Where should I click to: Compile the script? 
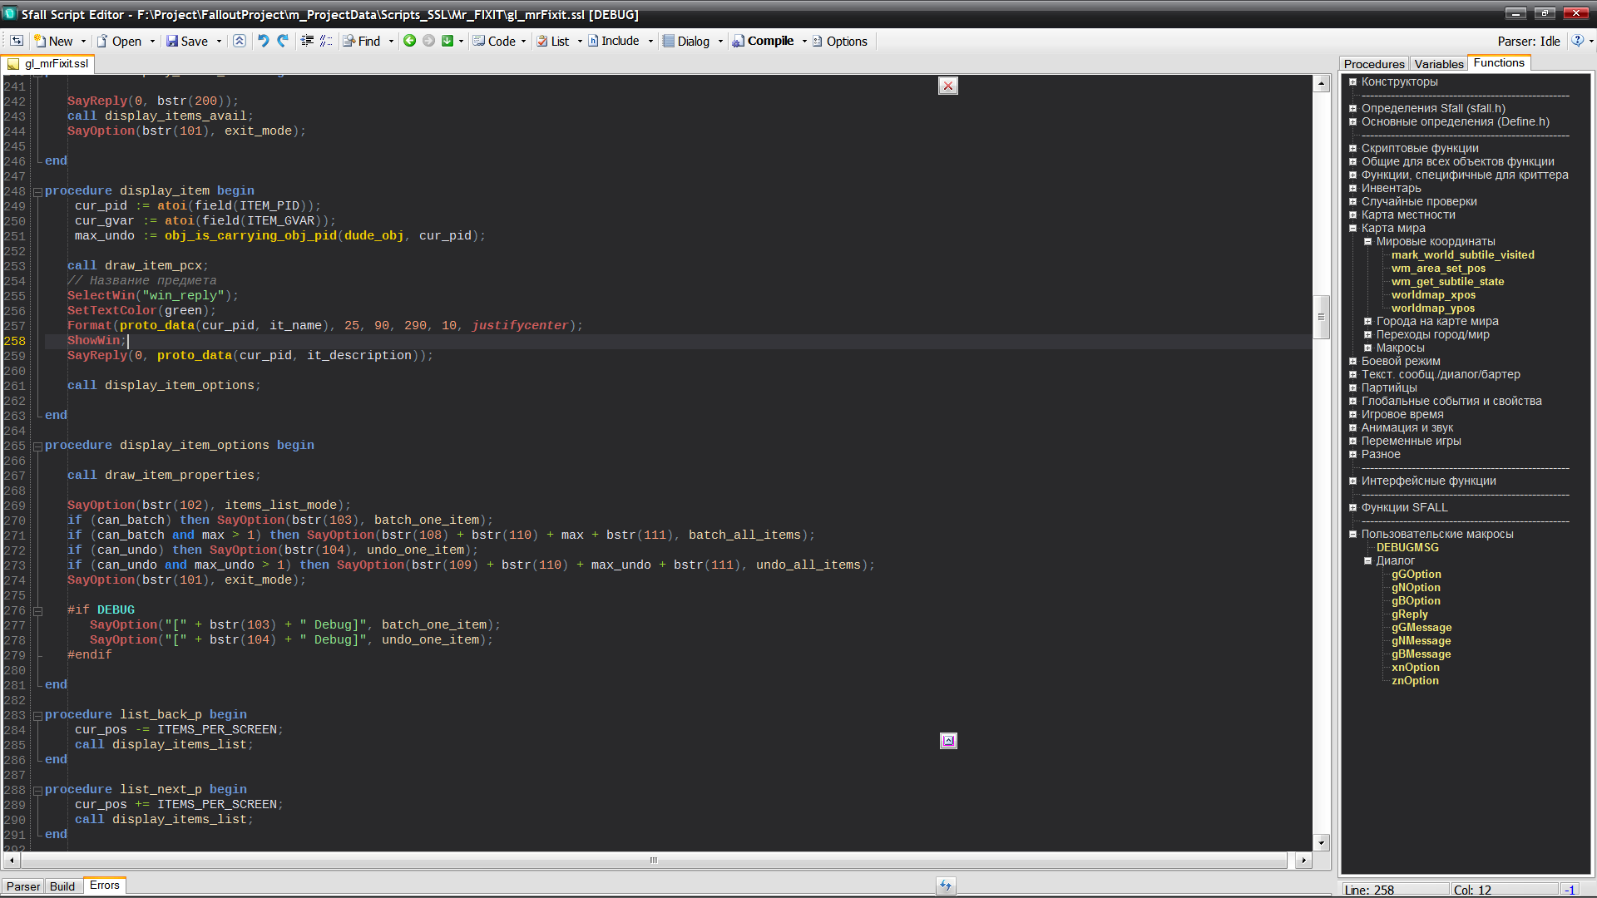[763, 41]
